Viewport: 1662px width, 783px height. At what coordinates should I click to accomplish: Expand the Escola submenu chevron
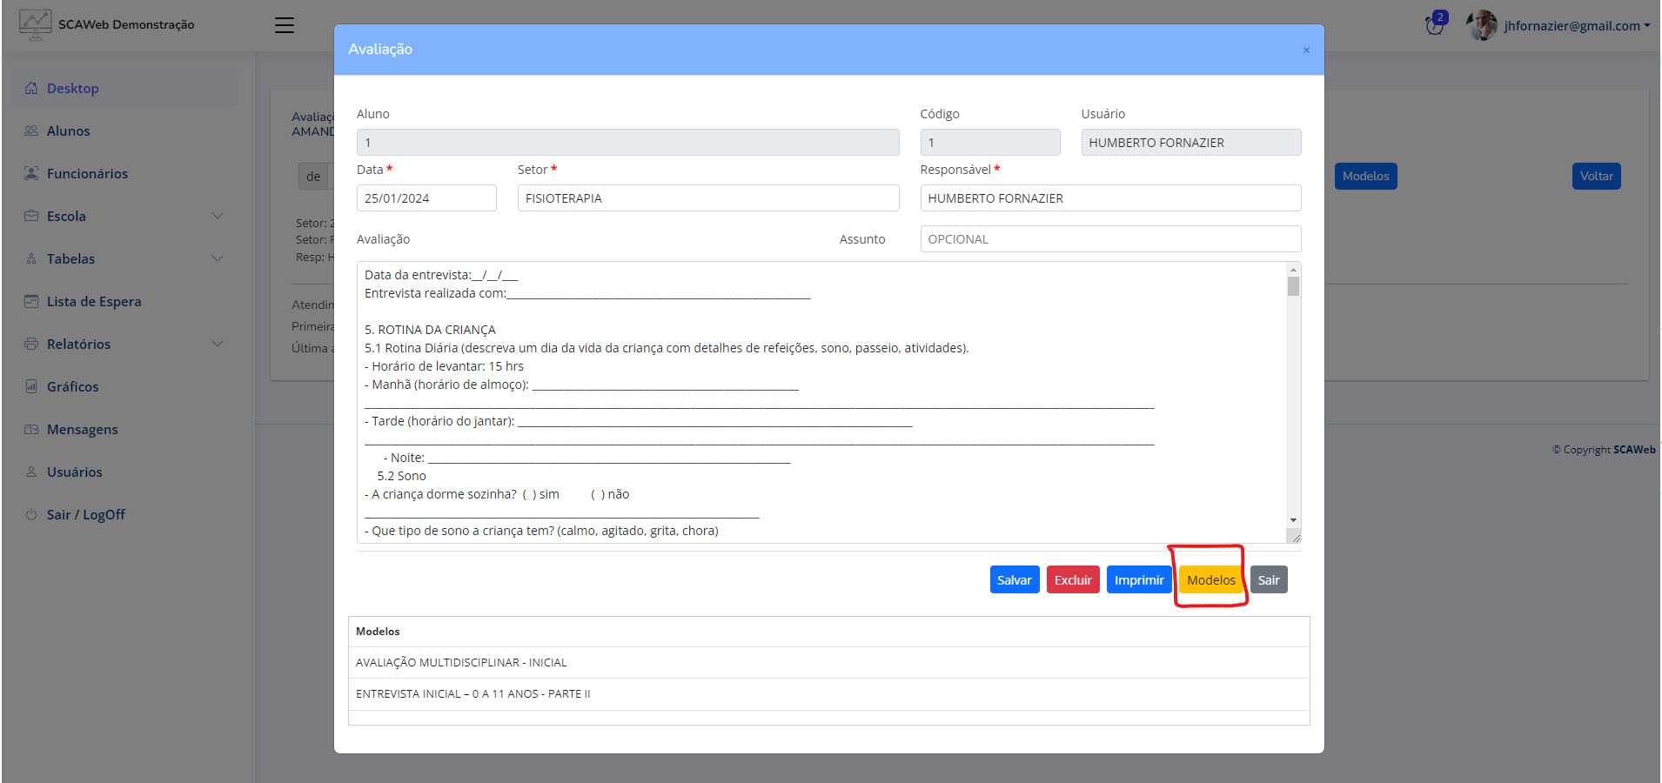218,216
